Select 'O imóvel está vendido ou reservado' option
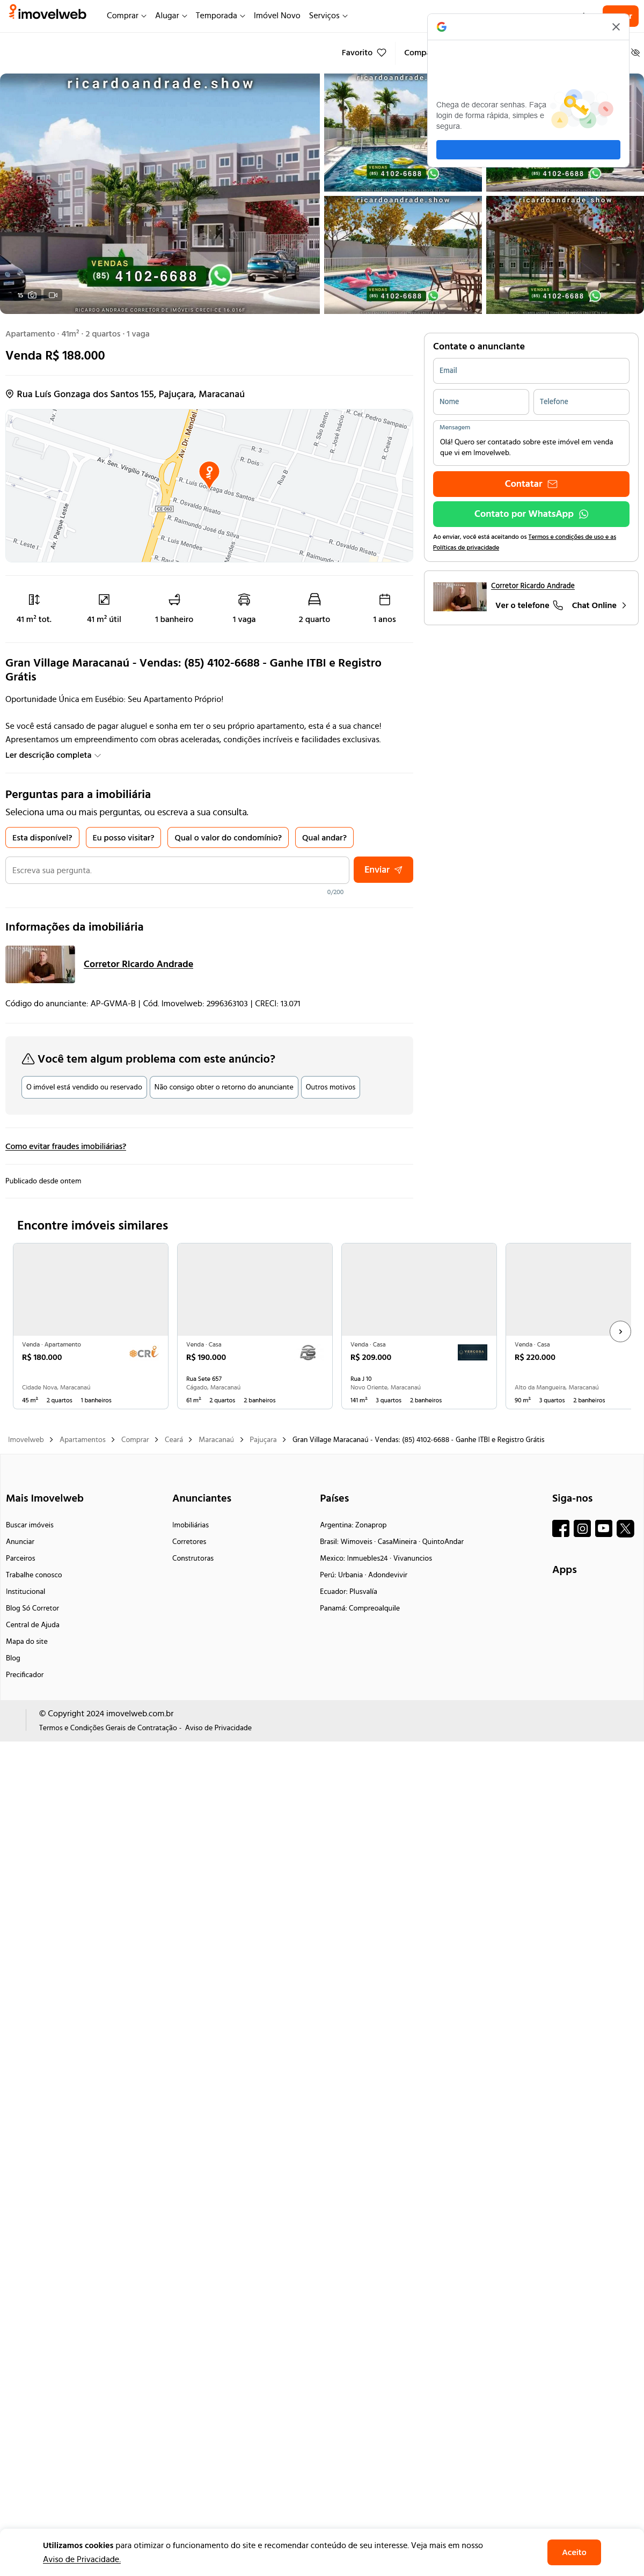Viewport: 644px width, 2576px height. (84, 1087)
